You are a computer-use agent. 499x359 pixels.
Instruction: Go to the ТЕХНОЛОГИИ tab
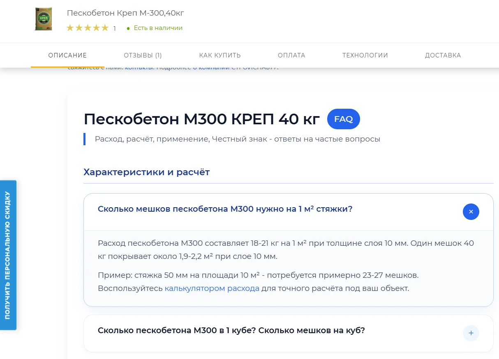tap(365, 55)
